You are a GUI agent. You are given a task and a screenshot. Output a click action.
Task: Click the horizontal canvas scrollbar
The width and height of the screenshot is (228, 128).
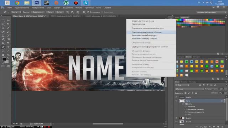pyautogui.click(x=108, y=124)
